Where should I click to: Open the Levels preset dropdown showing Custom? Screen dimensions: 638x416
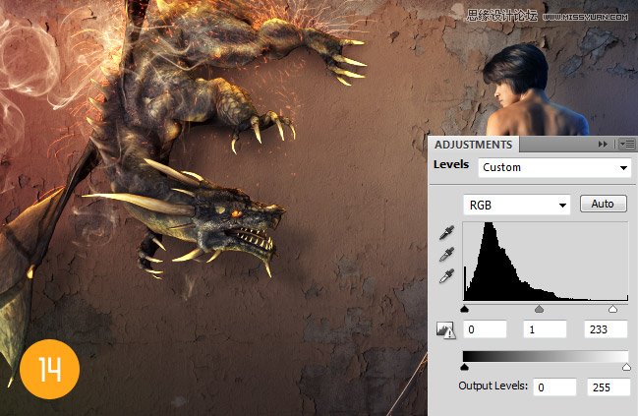[554, 167]
